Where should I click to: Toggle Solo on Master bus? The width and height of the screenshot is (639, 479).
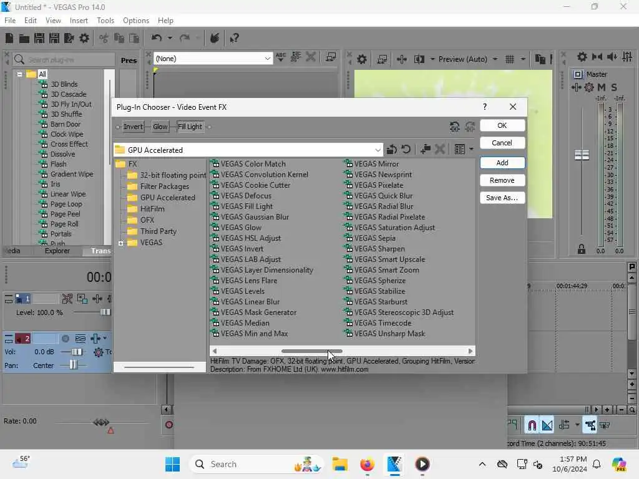[614, 87]
